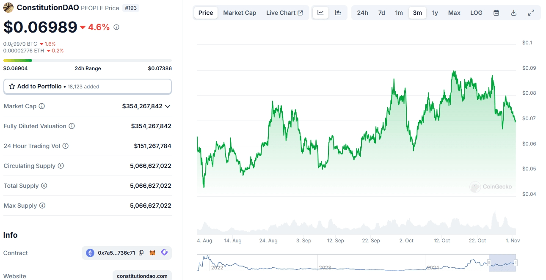This screenshot has height=280, width=546.
Task: Switch to the Market Cap tab
Action: [240, 13]
